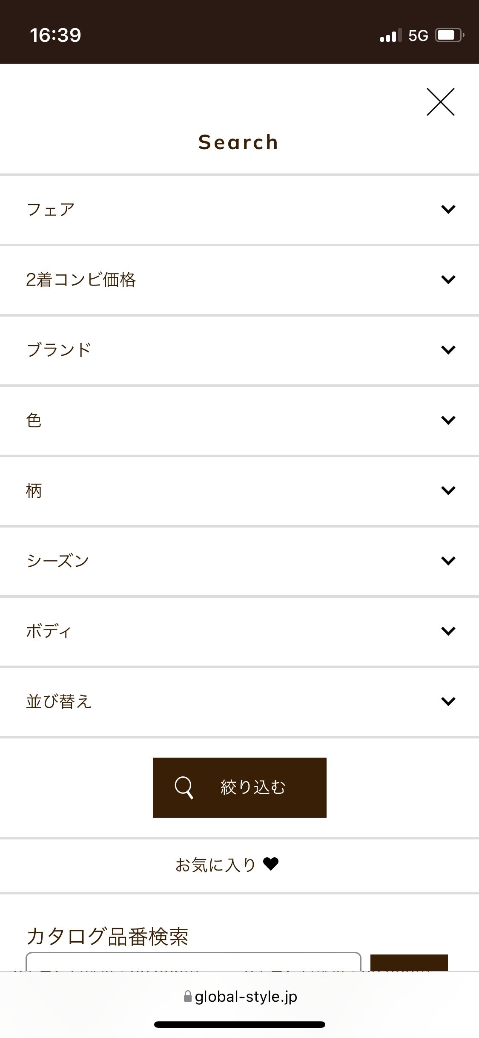Open the 柄 pattern filter chevron
The image size is (479, 1038).
[x=448, y=490]
